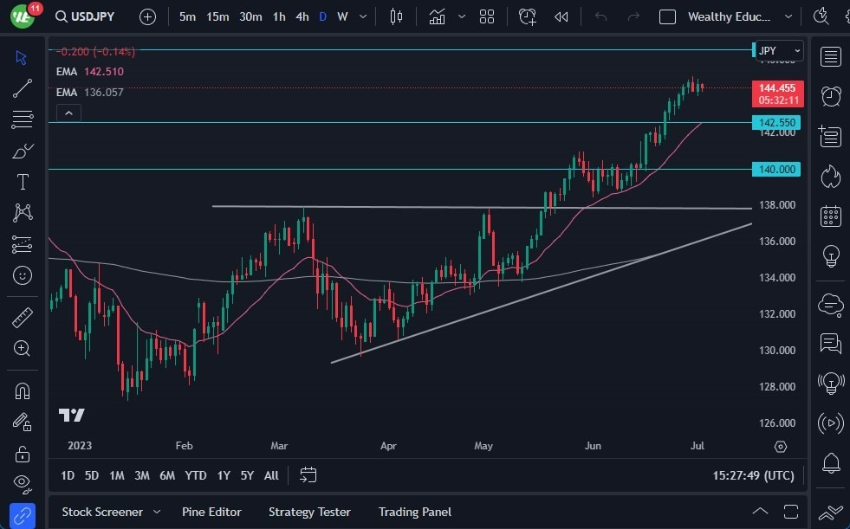Viewport: 850px width, 529px height.
Task: Select the trend line drawing tool
Action: coord(23,87)
